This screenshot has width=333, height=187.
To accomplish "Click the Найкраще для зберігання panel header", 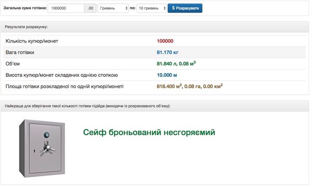I will (155, 106).
